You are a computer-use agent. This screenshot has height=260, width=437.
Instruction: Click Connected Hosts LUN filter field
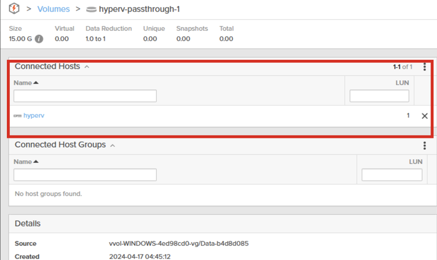(x=379, y=96)
